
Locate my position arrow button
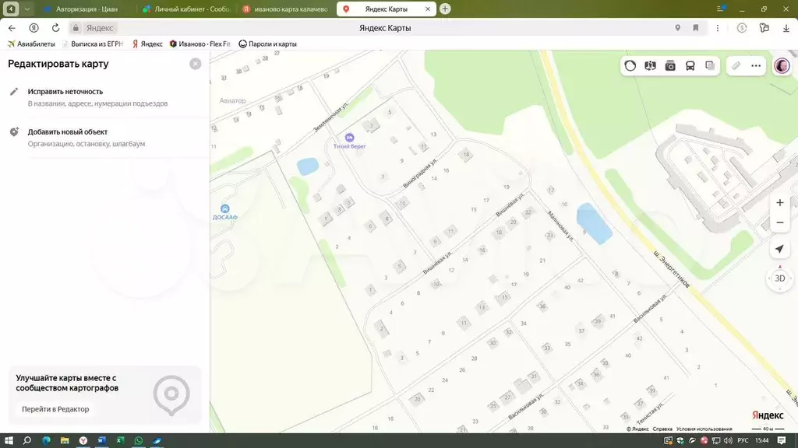pos(779,250)
